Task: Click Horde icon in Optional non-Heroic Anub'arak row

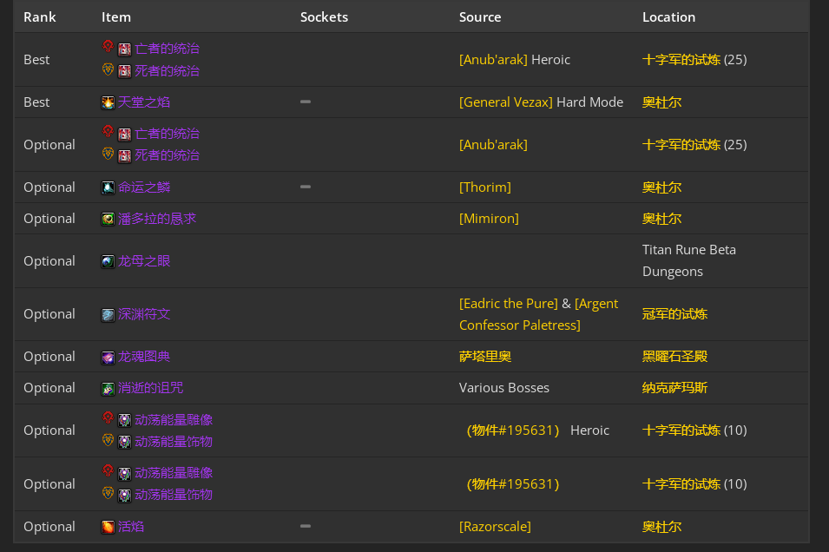Action: (x=108, y=131)
